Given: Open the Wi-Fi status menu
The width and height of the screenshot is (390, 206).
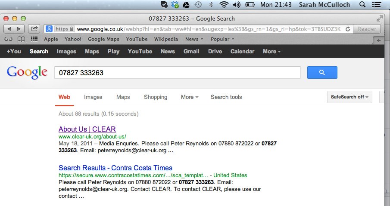Looking at the screenshot, I should tap(224, 4).
